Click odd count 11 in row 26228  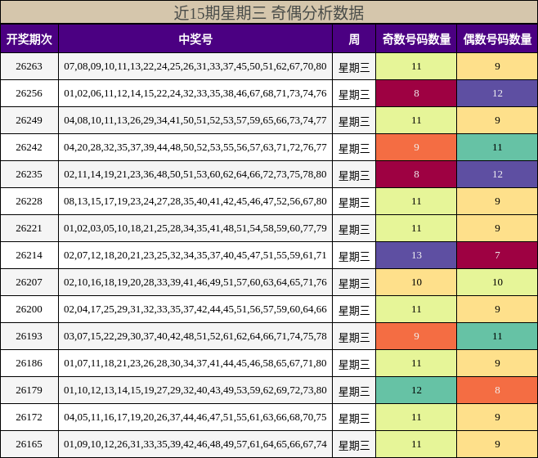click(x=416, y=201)
